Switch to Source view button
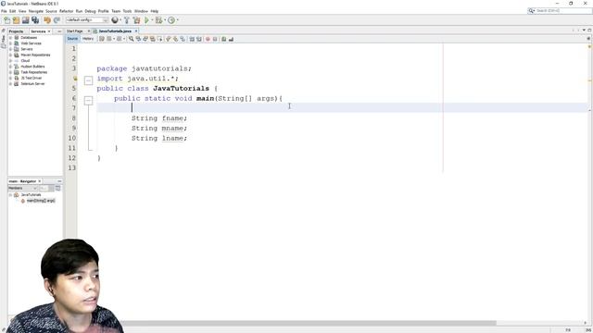Image resolution: width=593 pixels, height=333 pixels. click(x=72, y=39)
